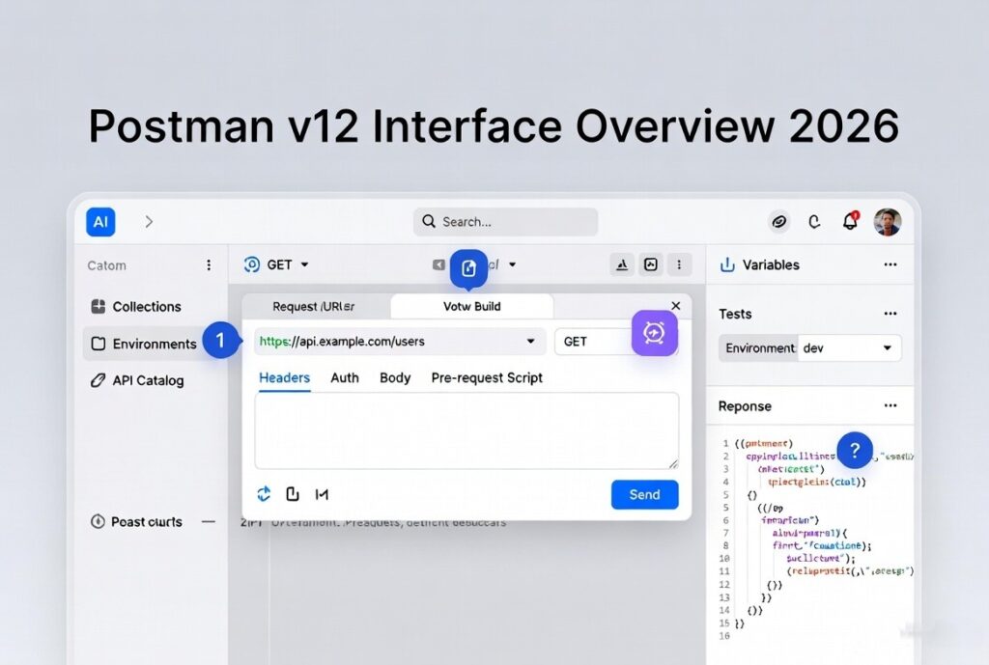Click the sync arrows icon below the text area
The image size is (989, 665).
pos(264,494)
